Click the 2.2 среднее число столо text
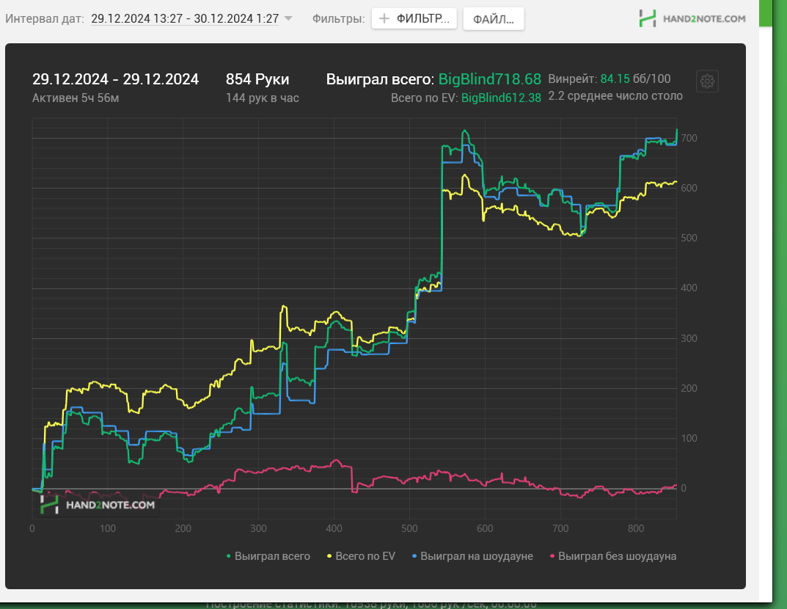 [615, 96]
